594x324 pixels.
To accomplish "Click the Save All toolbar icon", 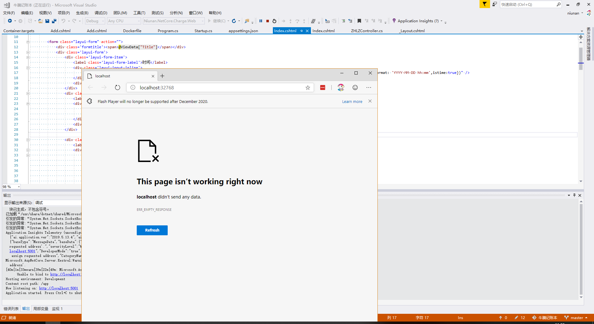I will pyautogui.click(x=54, y=21).
